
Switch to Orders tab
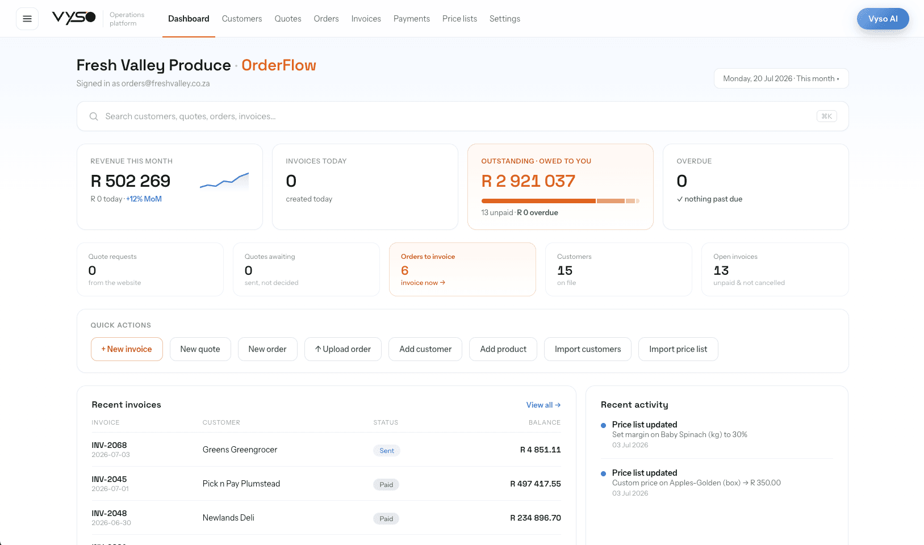(x=326, y=19)
